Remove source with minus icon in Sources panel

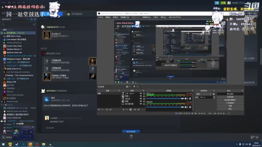[127, 110]
